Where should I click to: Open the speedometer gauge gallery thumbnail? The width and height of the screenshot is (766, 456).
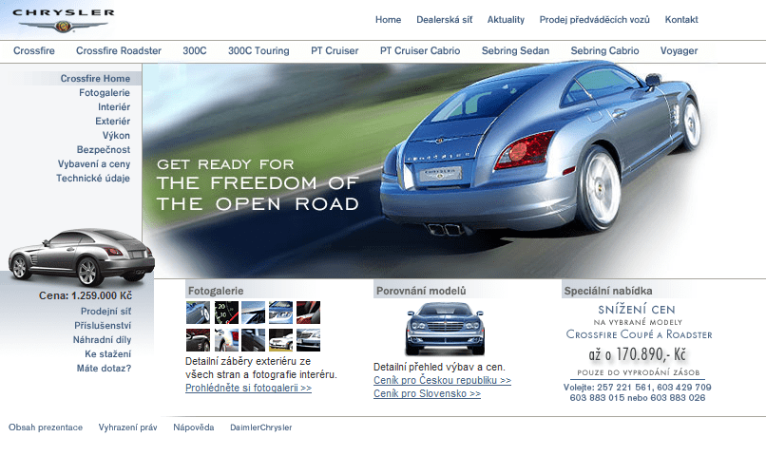pyautogui.click(x=226, y=313)
